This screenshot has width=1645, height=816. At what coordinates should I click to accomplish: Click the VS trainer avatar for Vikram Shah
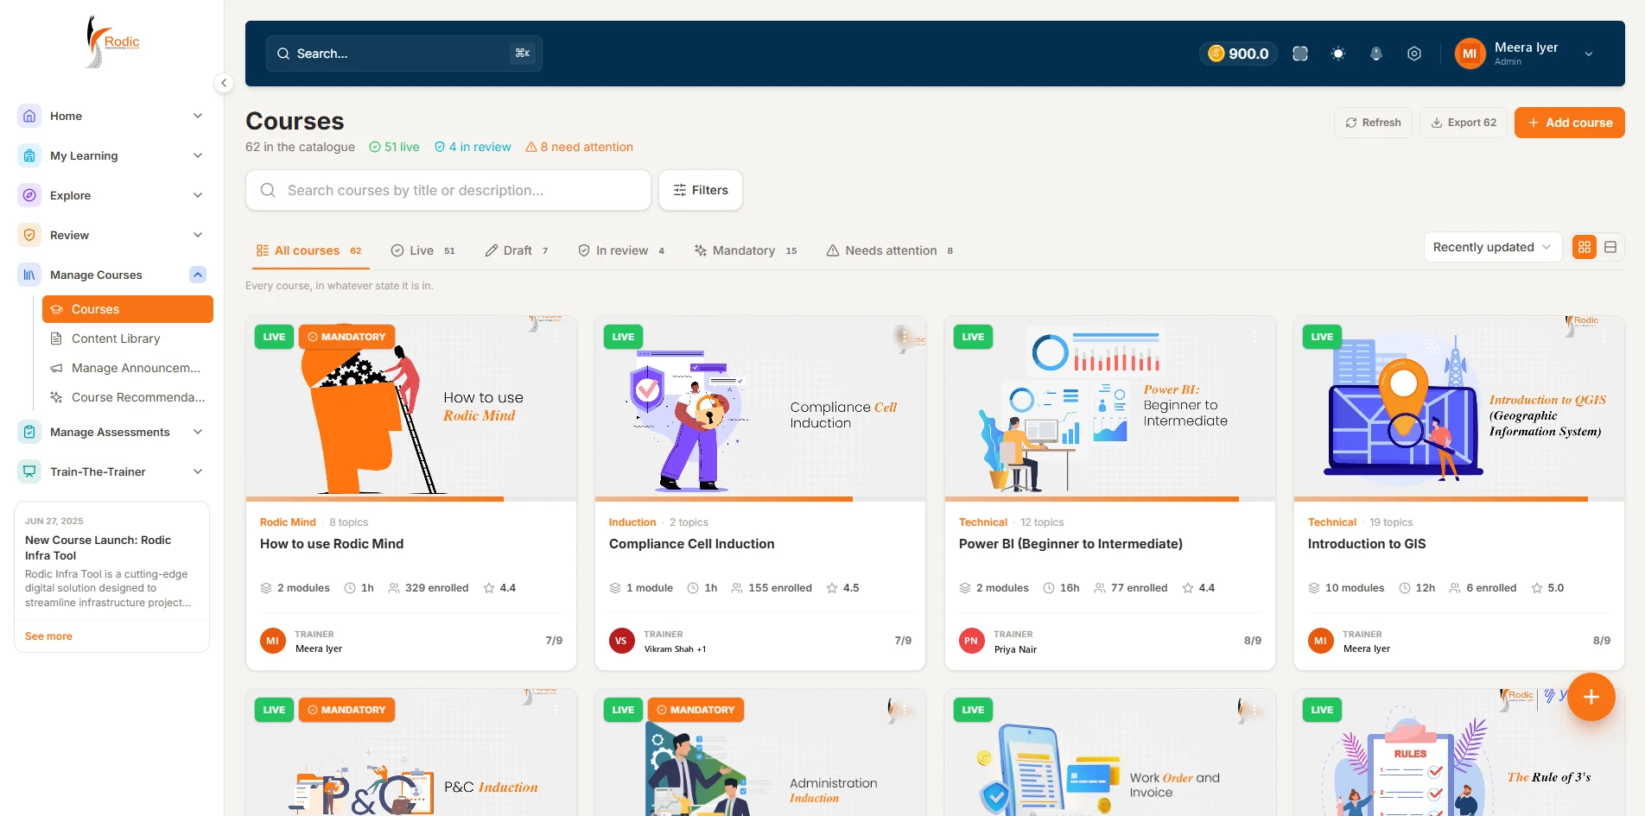tap(621, 641)
